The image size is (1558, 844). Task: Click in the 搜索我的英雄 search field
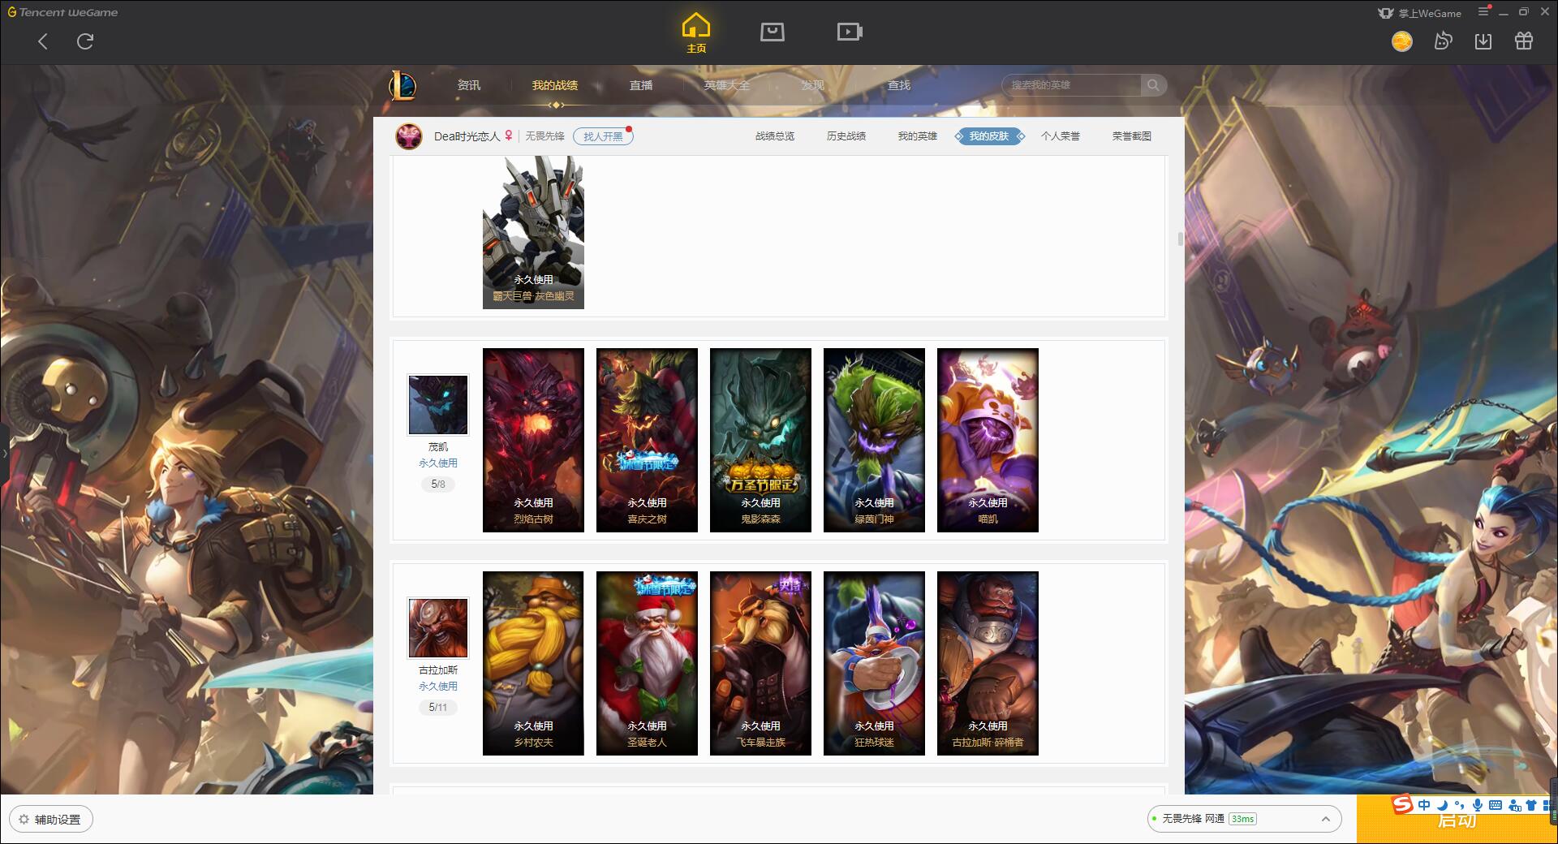point(1071,85)
